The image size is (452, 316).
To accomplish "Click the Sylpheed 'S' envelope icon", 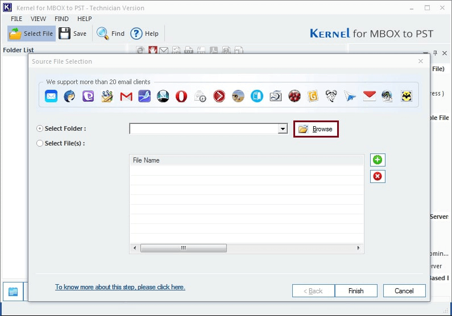I will pyautogui.click(x=276, y=96).
